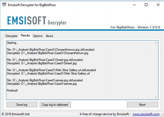The width and height of the screenshot is (164, 117).
Task: Select the Results tab
Action: click(25, 36)
